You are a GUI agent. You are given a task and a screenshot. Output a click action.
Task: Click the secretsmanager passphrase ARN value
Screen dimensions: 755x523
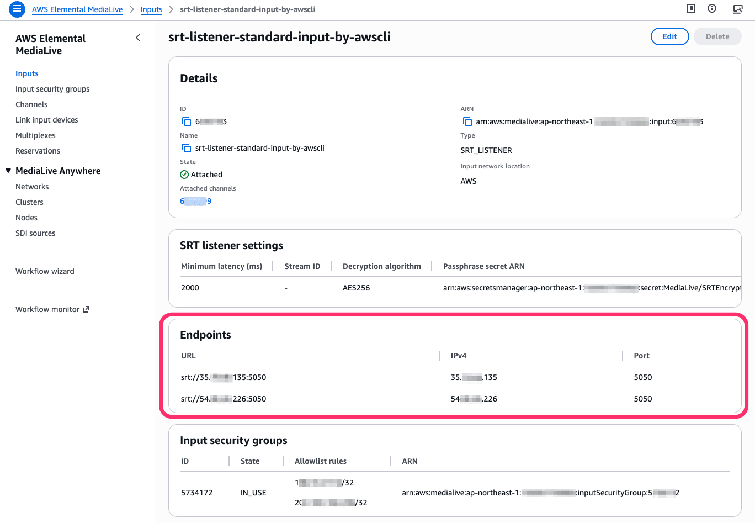tap(592, 288)
